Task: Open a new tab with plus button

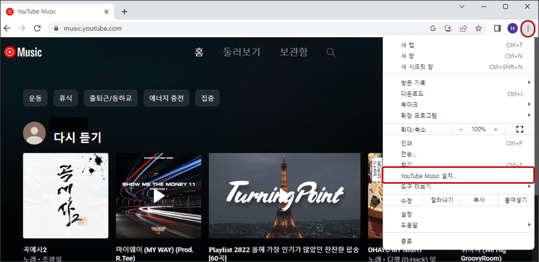Action: (x=124, y=11)
